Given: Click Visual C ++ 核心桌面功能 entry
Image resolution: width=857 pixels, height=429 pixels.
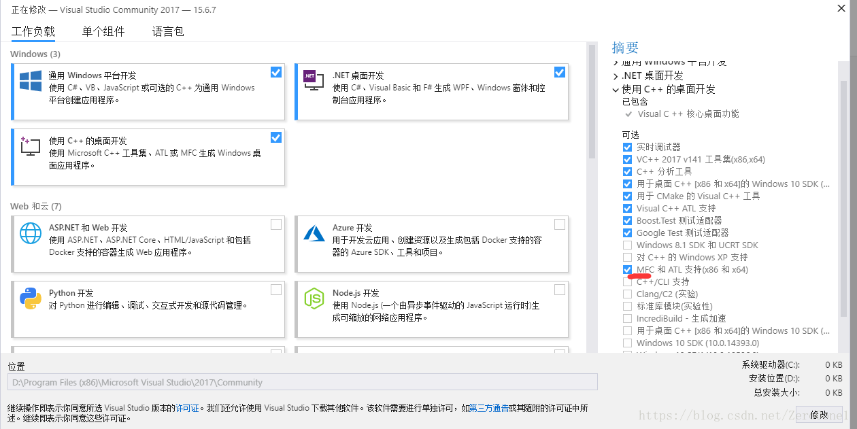Looking at the screenshot, I should 688,114.
